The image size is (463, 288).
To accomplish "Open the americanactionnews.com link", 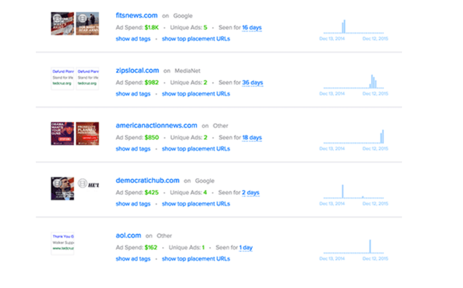I will tap(156, 126).
